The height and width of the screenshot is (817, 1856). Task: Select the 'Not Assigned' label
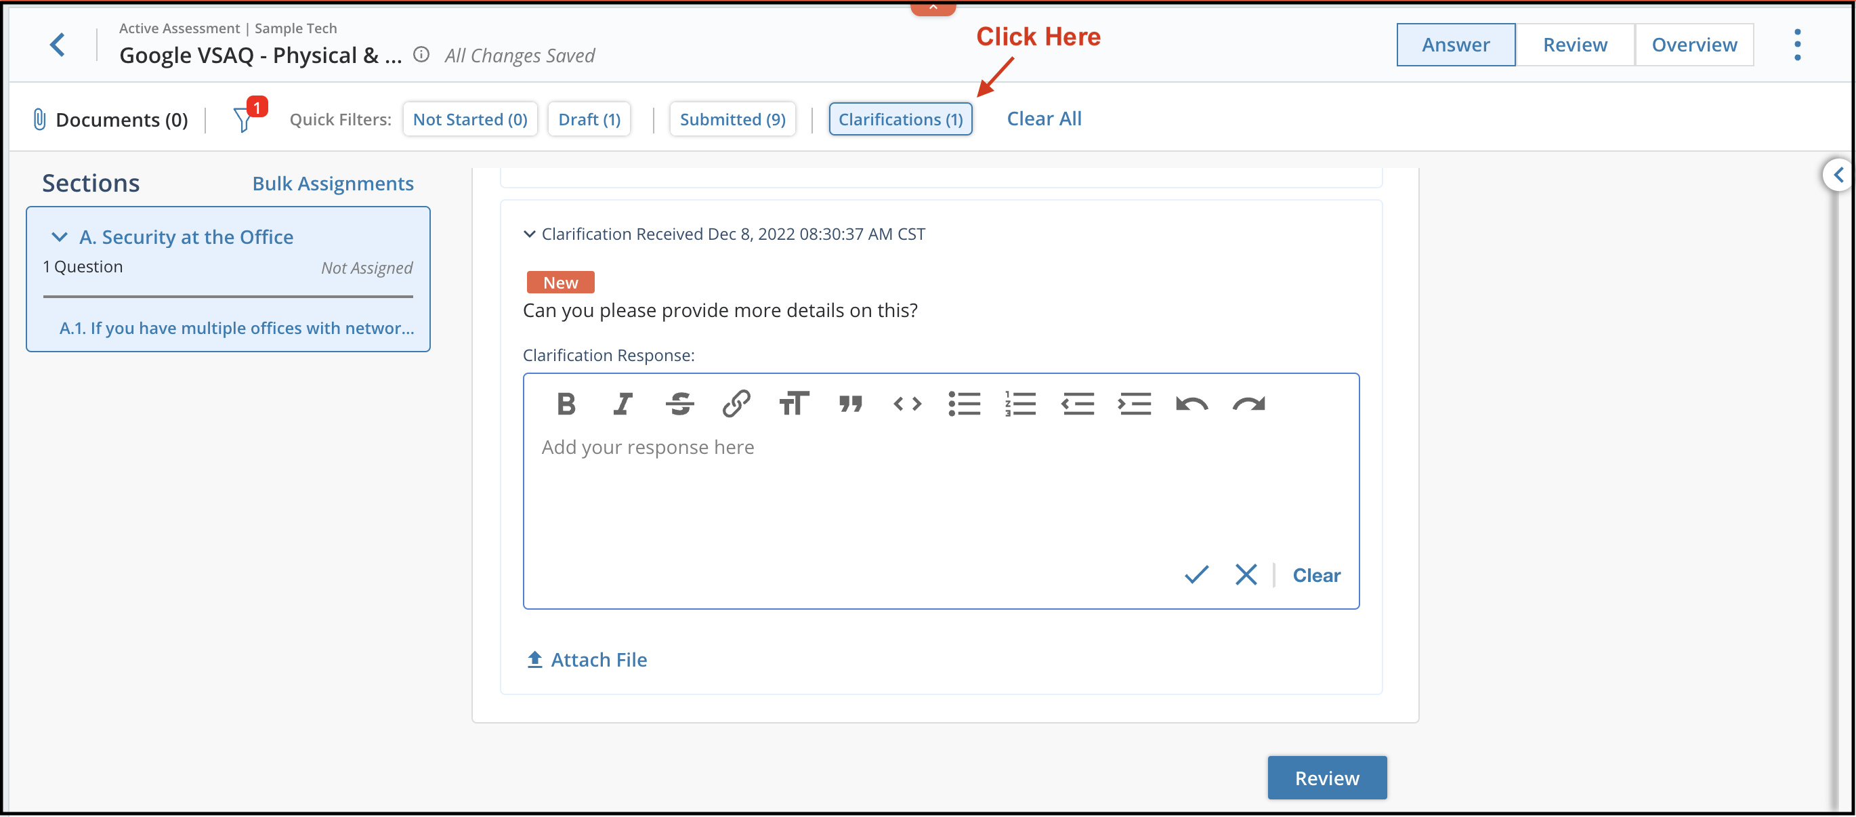366,268
